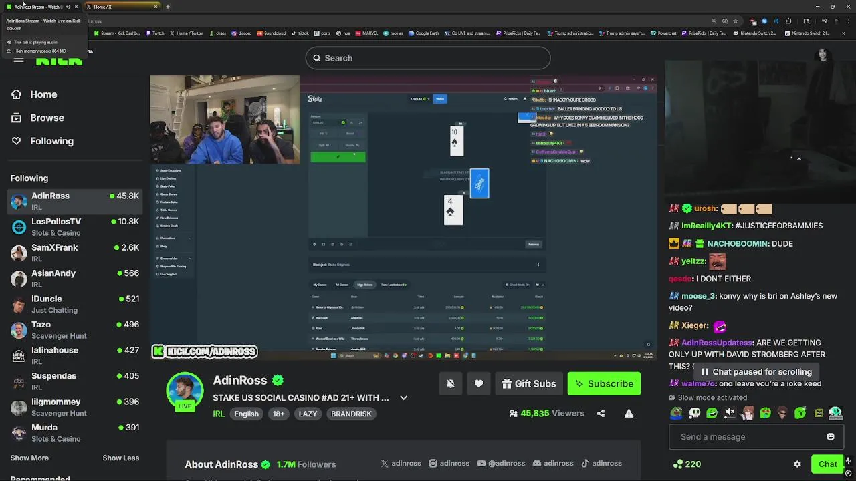Open @adinross YouTube link

(x=501, y=463)
